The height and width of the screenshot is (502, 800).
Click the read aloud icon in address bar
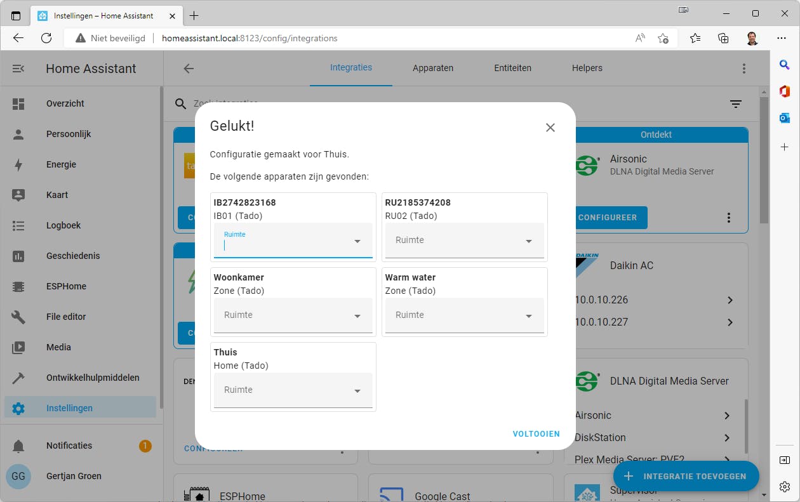[x=640, y=38]
